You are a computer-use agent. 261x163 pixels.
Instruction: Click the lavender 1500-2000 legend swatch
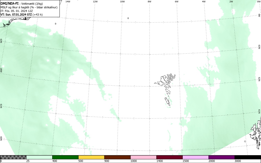195,157
